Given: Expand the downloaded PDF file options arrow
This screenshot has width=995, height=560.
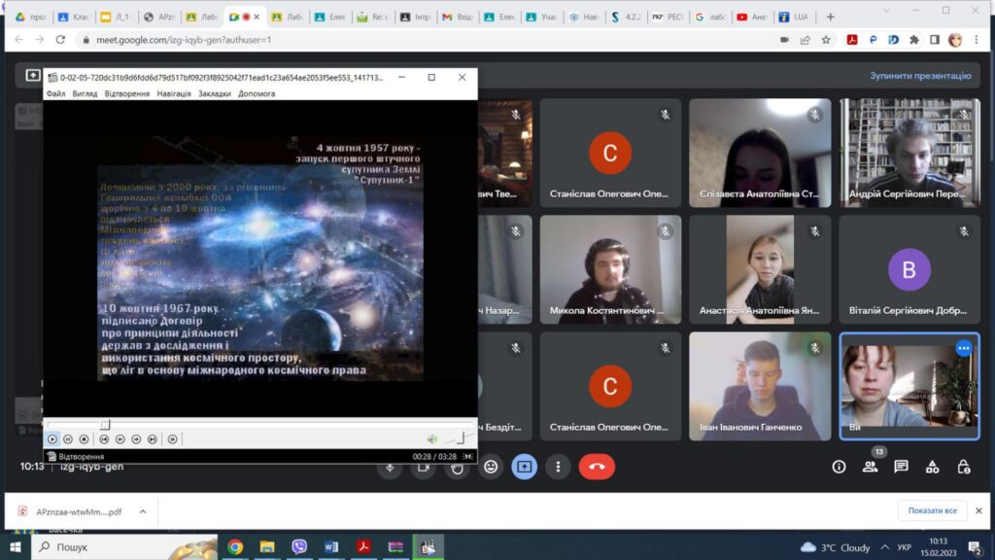Looking at the screenshot, I should coord(142,510).
